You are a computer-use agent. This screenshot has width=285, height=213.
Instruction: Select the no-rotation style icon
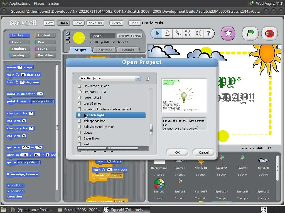click(x=67, y=42)
